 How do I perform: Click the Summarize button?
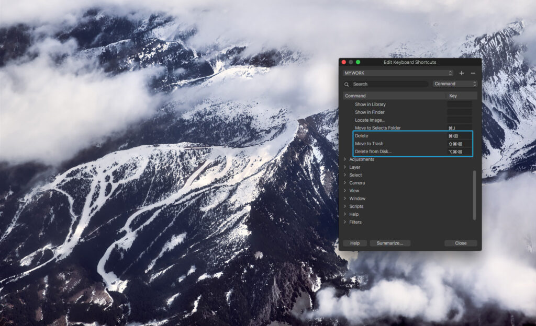(x=389, y=243)
